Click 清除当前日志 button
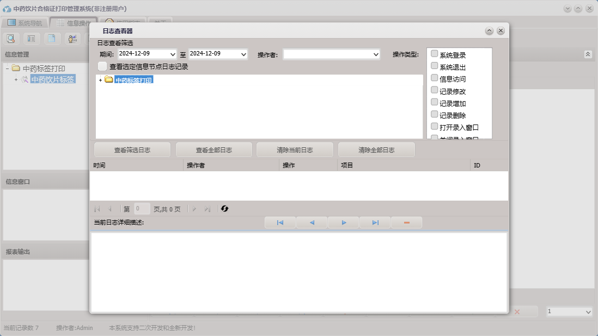 click(295, 150)
